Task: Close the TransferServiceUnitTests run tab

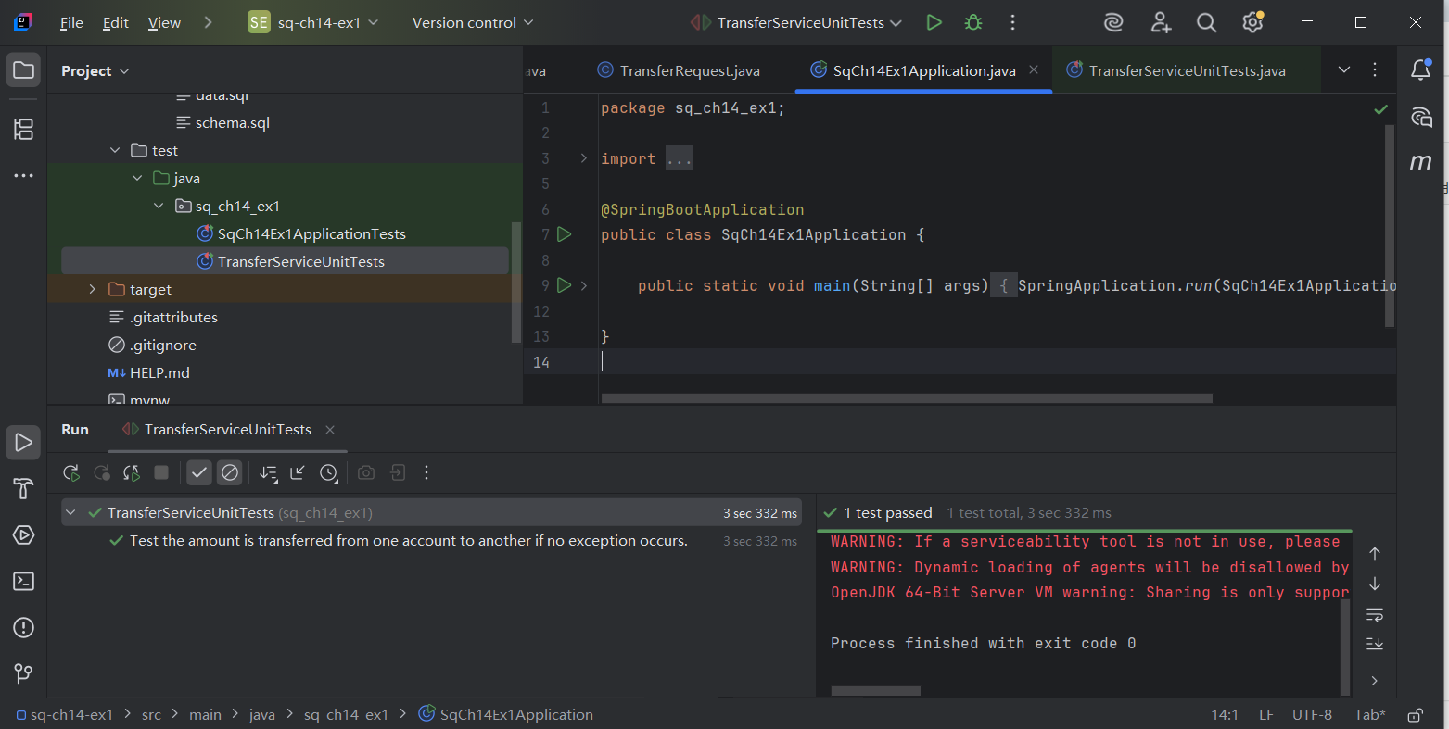Action: pos(330,430)
